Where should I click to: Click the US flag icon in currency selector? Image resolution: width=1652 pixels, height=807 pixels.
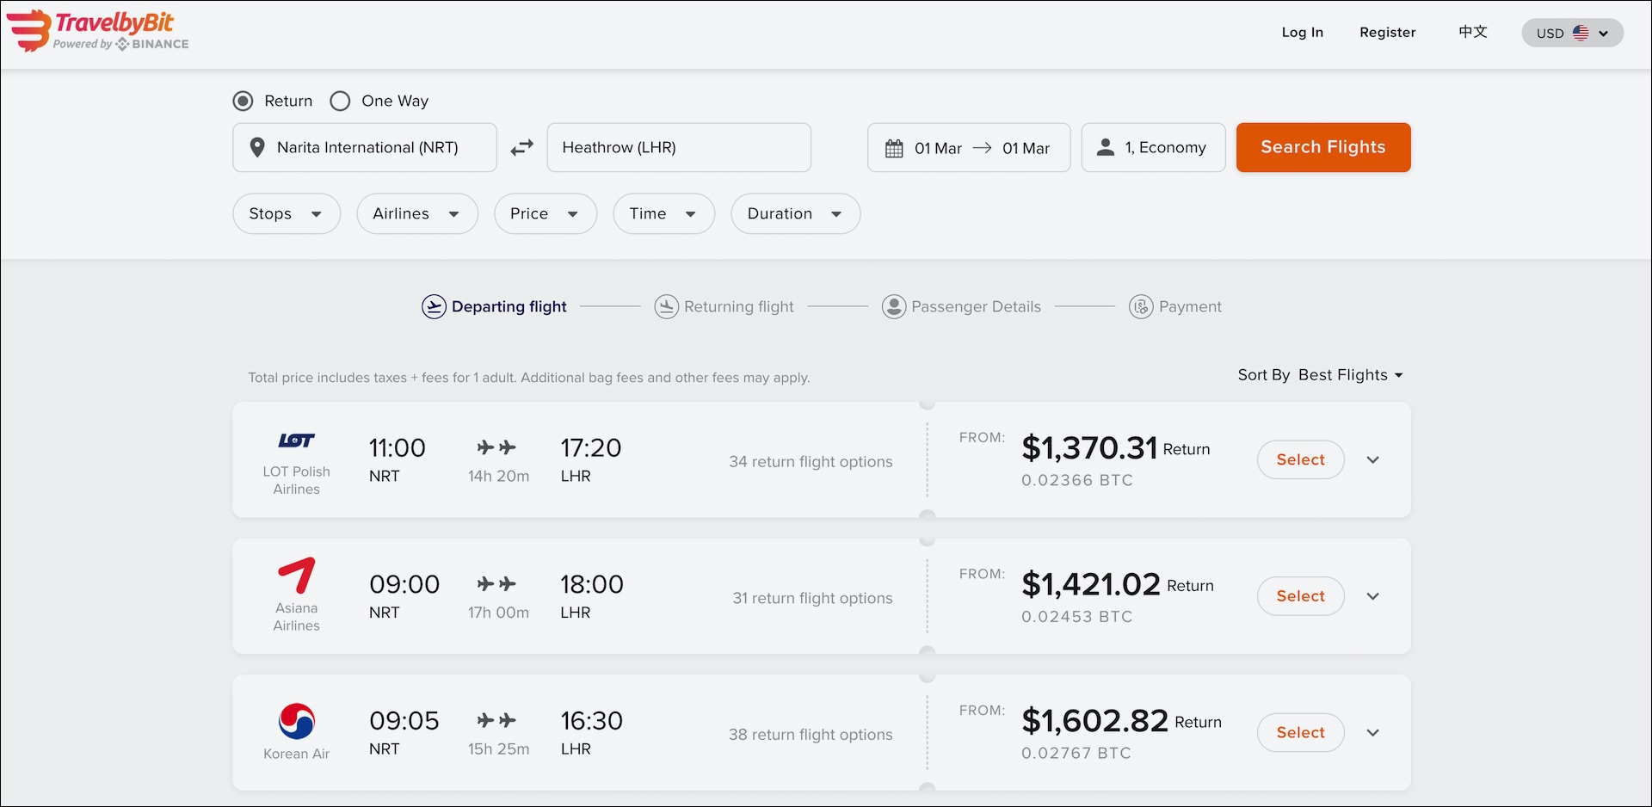[1581, 33]
